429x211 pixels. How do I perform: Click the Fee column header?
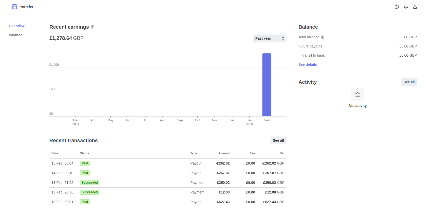pos(252,153)
